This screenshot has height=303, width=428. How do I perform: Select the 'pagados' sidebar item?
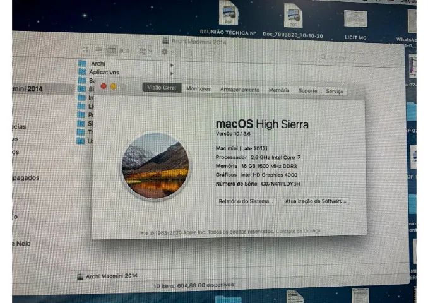[x=26, y=178]
